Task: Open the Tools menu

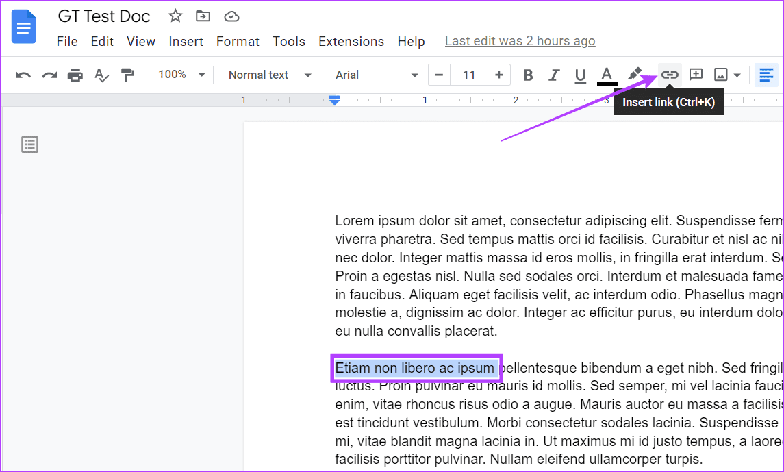Action: pos(288,42)
